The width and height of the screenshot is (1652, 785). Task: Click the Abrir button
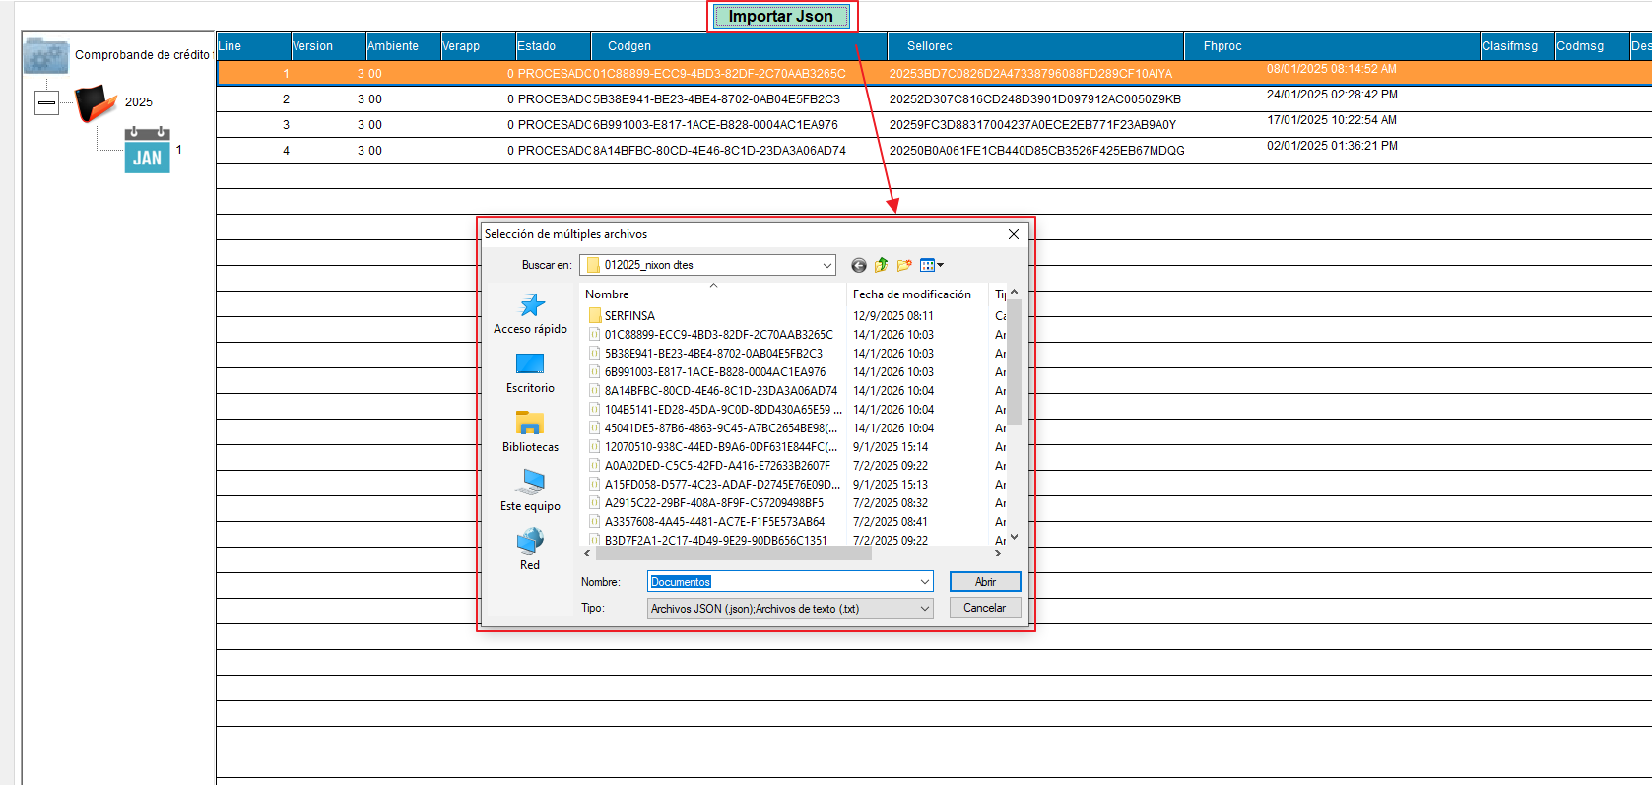tap(985, 582)
